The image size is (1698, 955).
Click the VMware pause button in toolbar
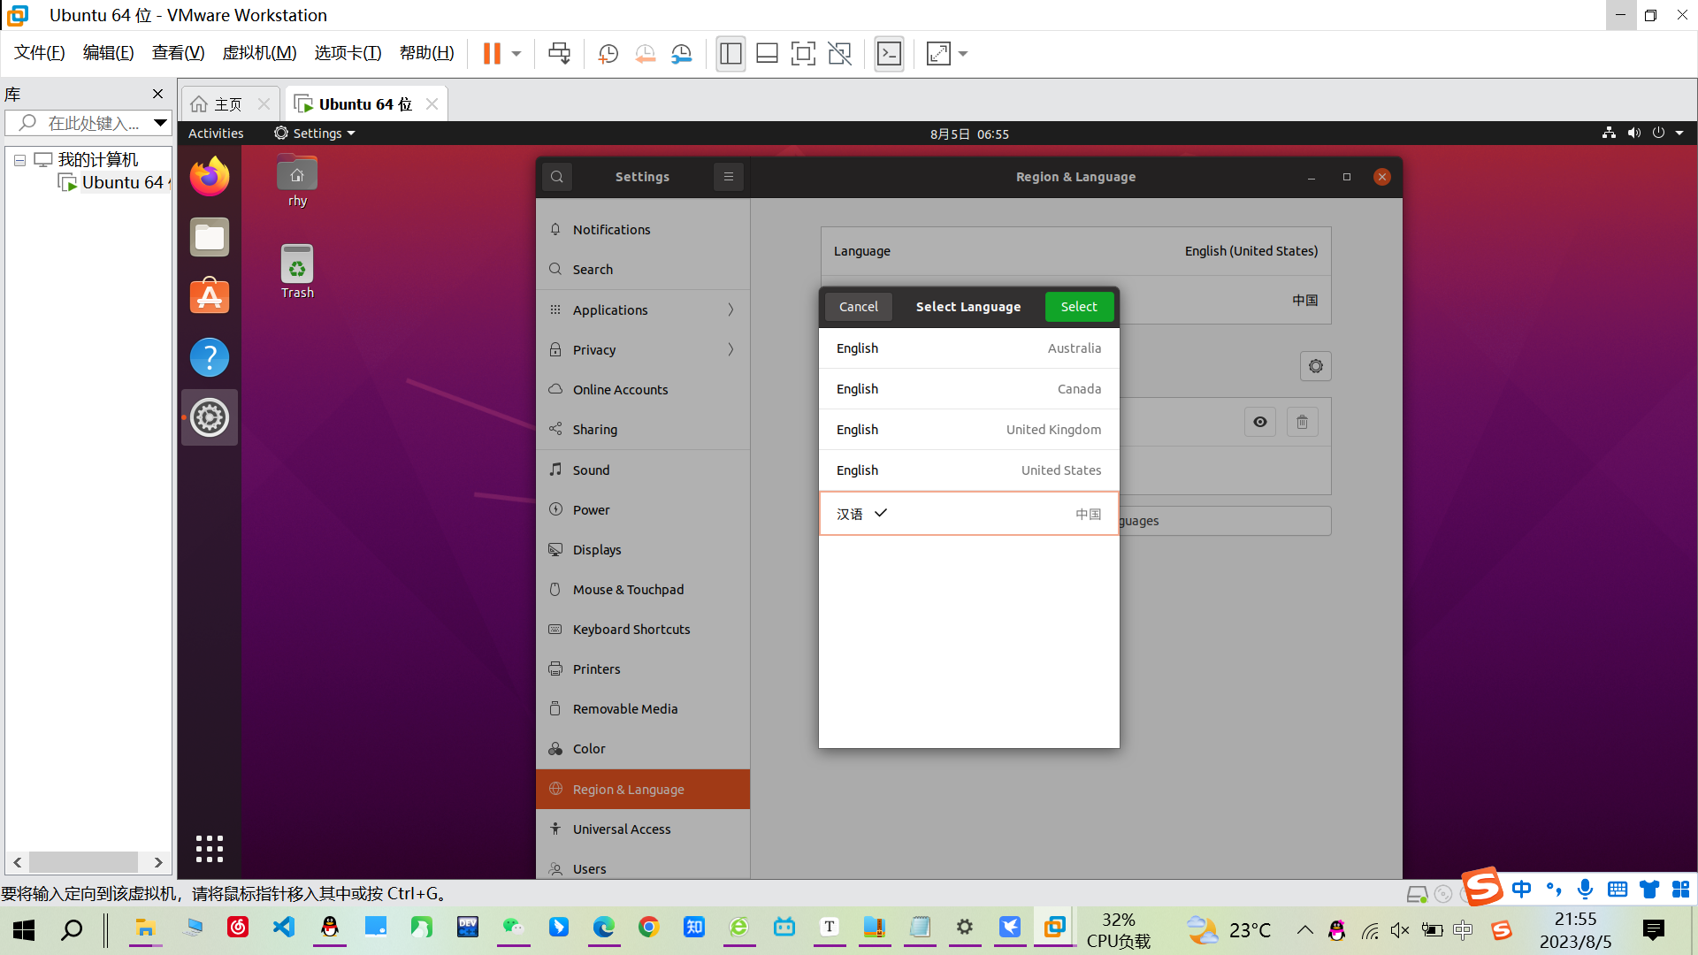click(x=492, y=54)
